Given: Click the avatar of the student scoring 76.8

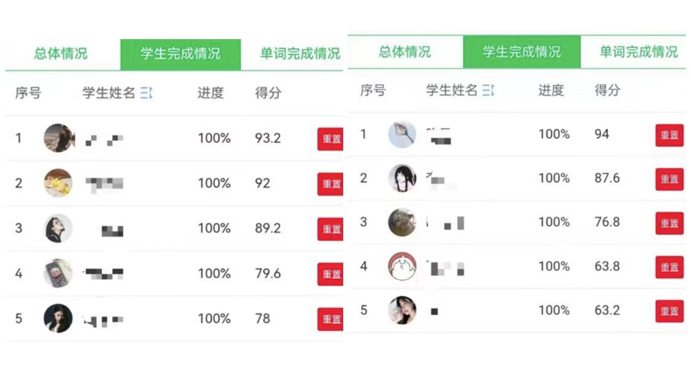Looking at the screenshot, I should click(402, 222).
